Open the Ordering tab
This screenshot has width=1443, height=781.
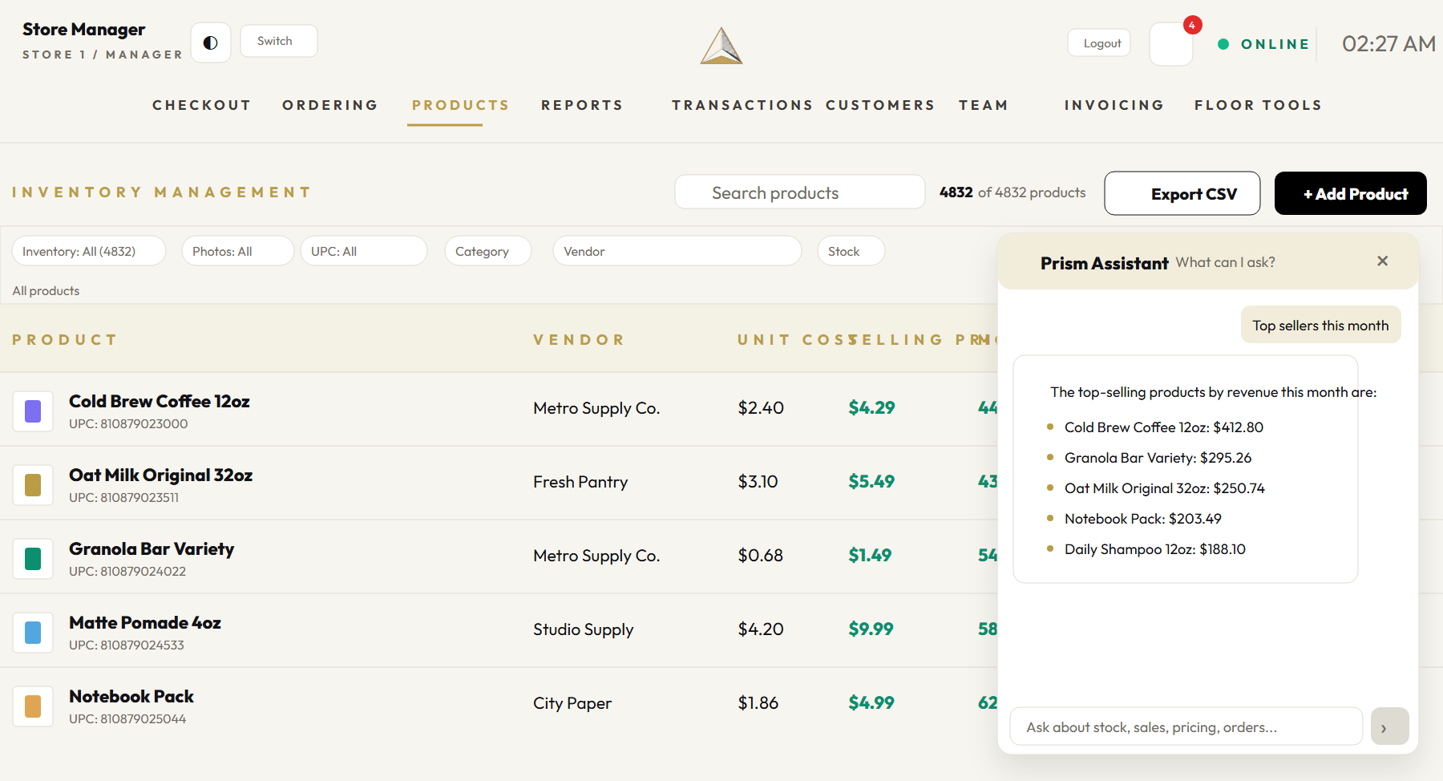(x=329, y=105)
